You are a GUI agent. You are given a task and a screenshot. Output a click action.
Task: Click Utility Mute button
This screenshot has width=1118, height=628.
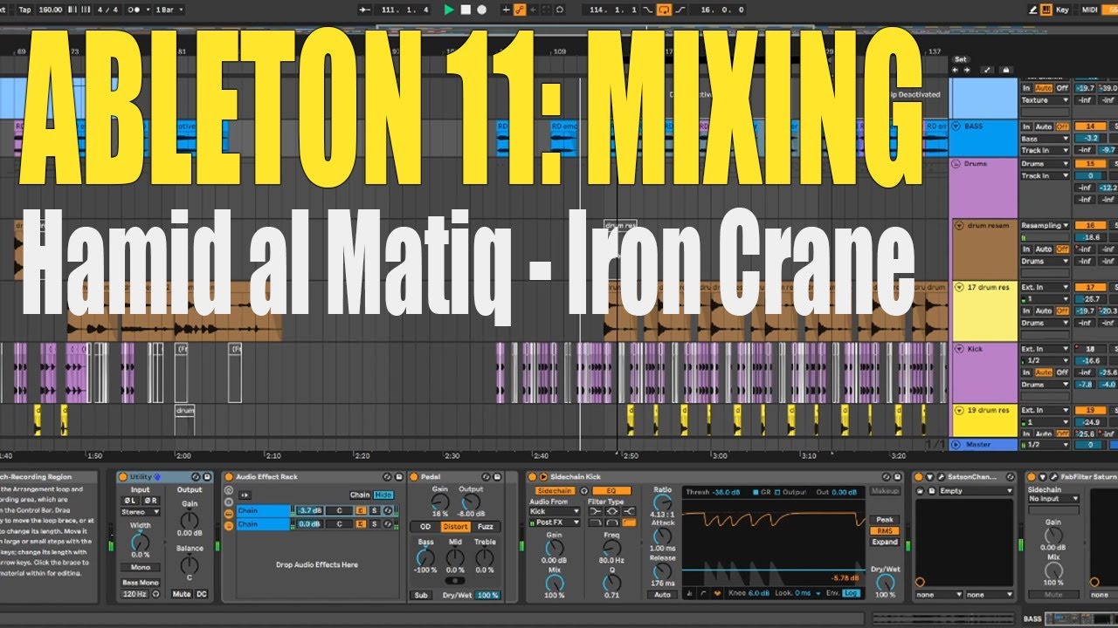click(x=182, y=594)
